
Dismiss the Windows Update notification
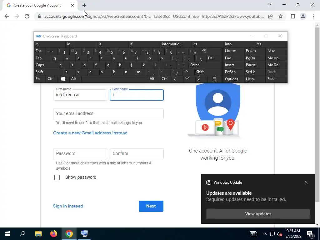[306, 182]
